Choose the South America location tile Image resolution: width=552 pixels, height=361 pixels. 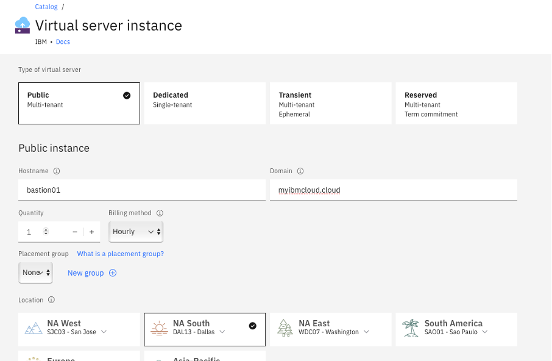click(x=456, y=329)
